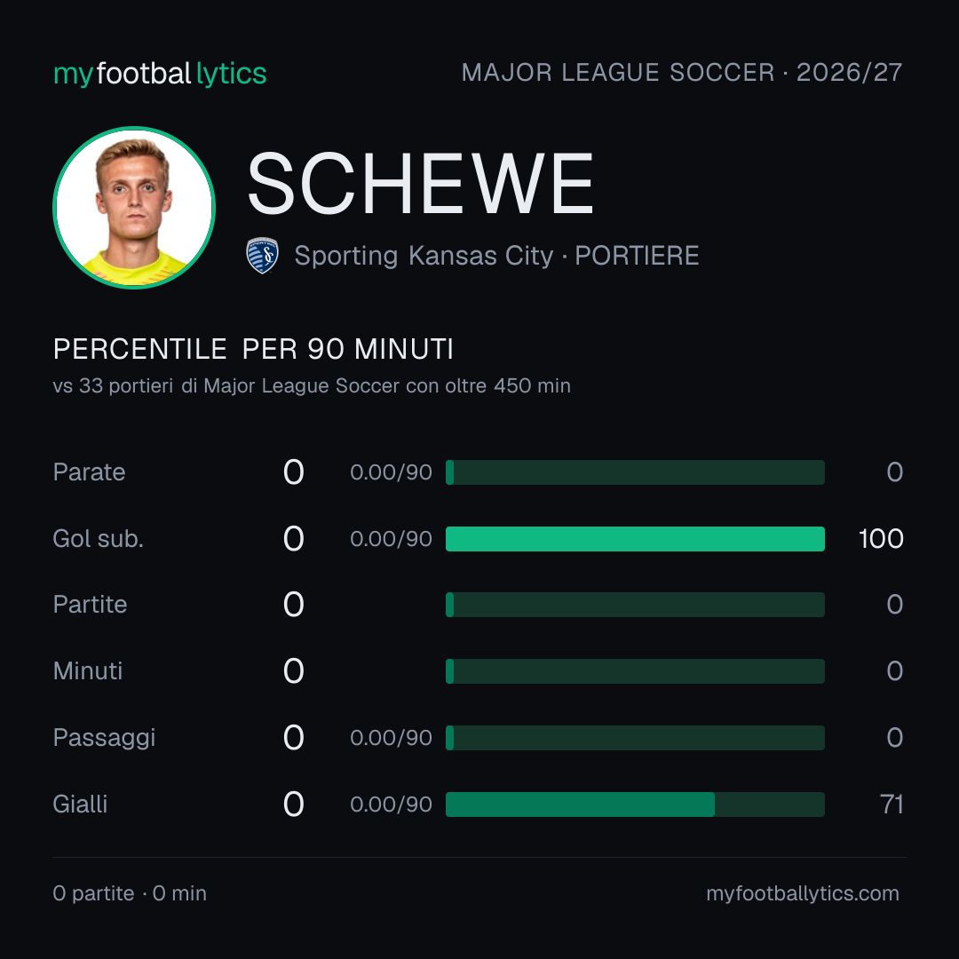Click the Partite percentile bar
Screen dimensions: 959x959
pos(635,605)
